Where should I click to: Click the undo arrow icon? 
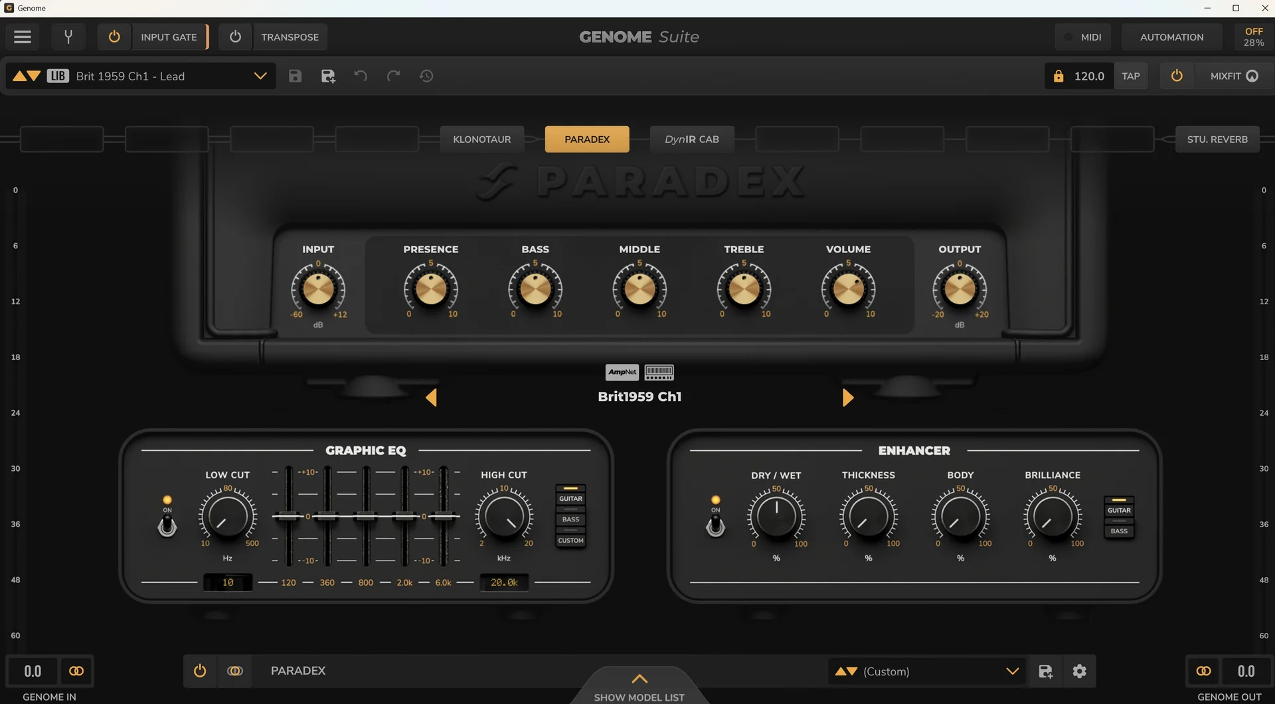(361, 76)
